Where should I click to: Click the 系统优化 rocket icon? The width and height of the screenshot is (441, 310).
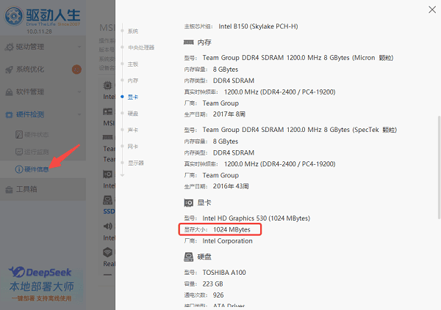tap(10, 70)
